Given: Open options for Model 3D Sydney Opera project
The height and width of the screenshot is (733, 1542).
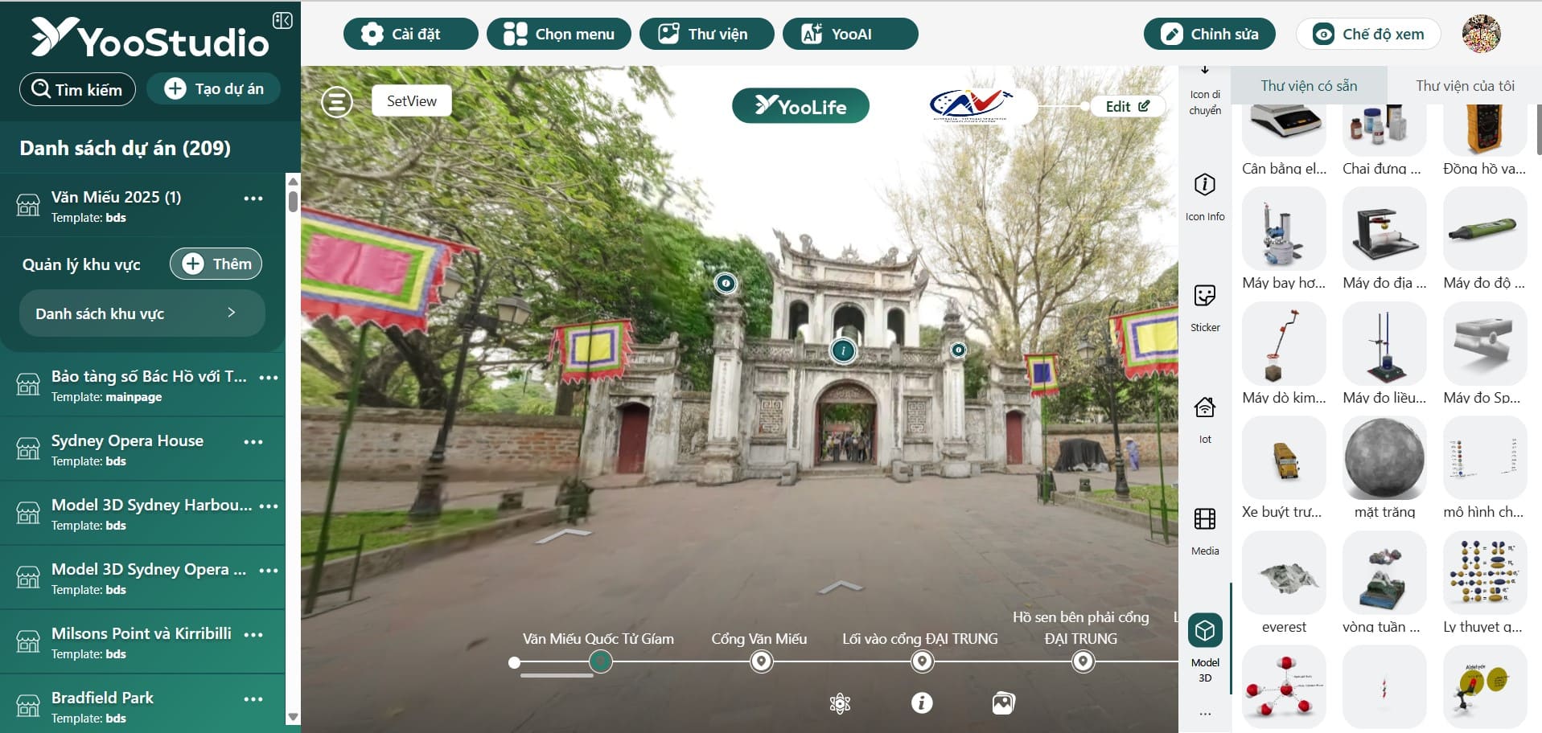Looking at the screenshot, I should tap(269, 571).
